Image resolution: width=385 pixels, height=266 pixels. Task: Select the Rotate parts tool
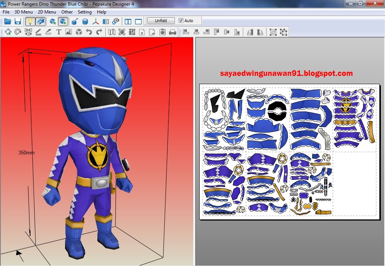18,32
